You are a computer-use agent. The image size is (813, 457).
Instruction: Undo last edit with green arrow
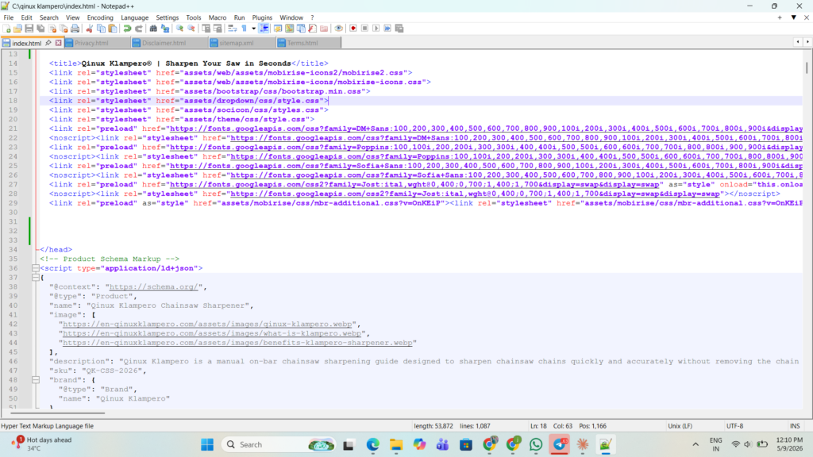tap(127, 29)
